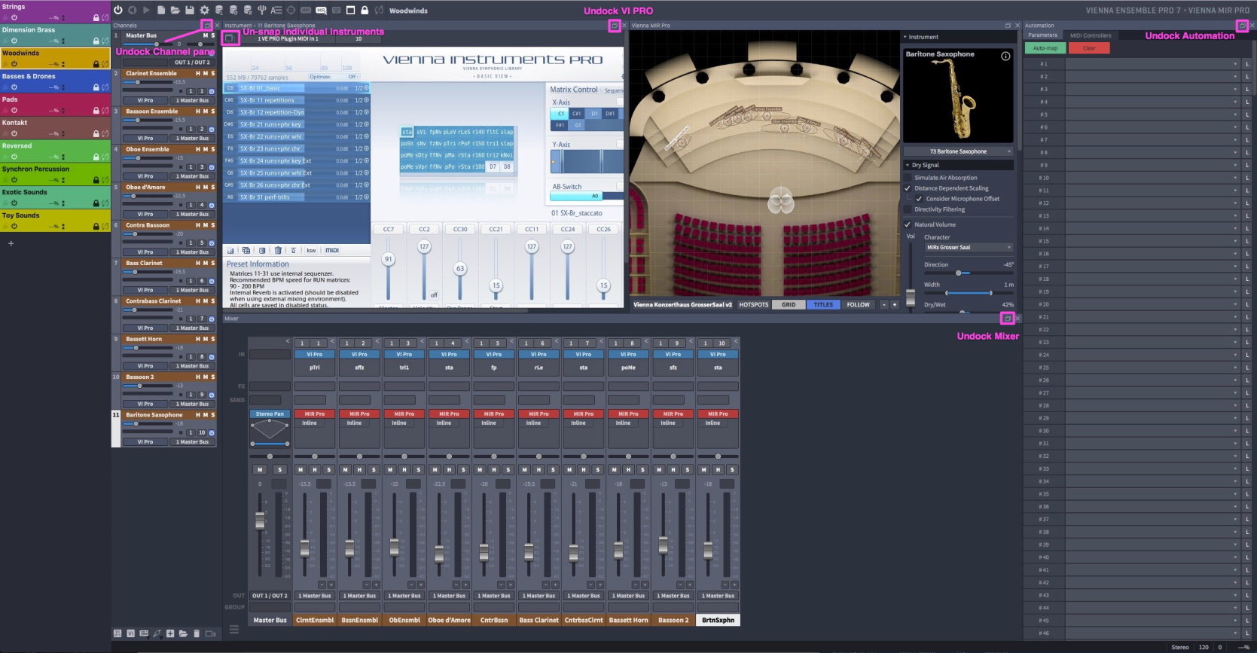Select the GRID option below the stage view

tap(789, 305)
